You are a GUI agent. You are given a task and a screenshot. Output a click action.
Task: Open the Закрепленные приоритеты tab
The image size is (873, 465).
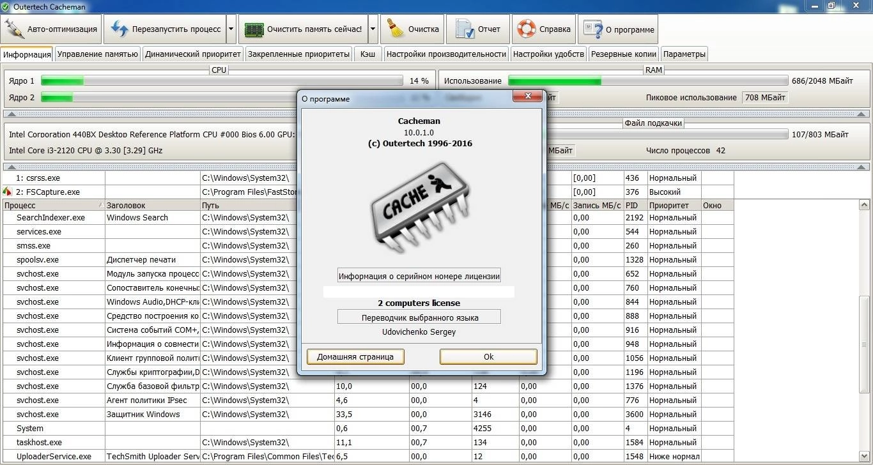click(x=298, y=54)
